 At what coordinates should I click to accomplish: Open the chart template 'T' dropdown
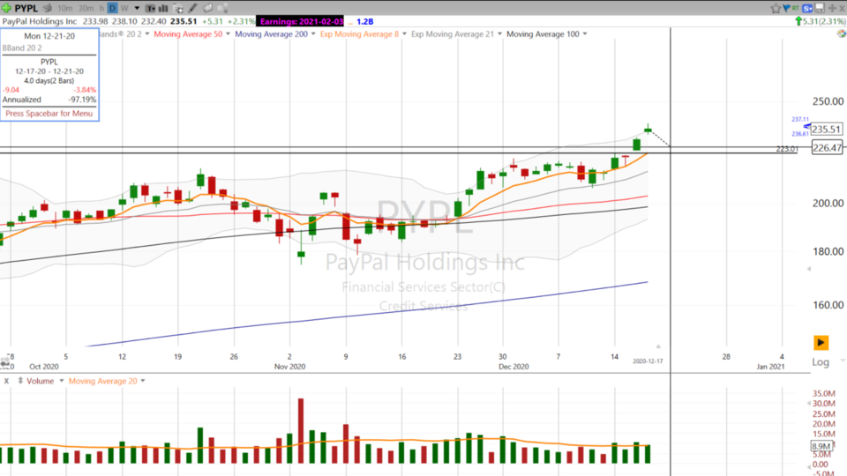[150, 8]
